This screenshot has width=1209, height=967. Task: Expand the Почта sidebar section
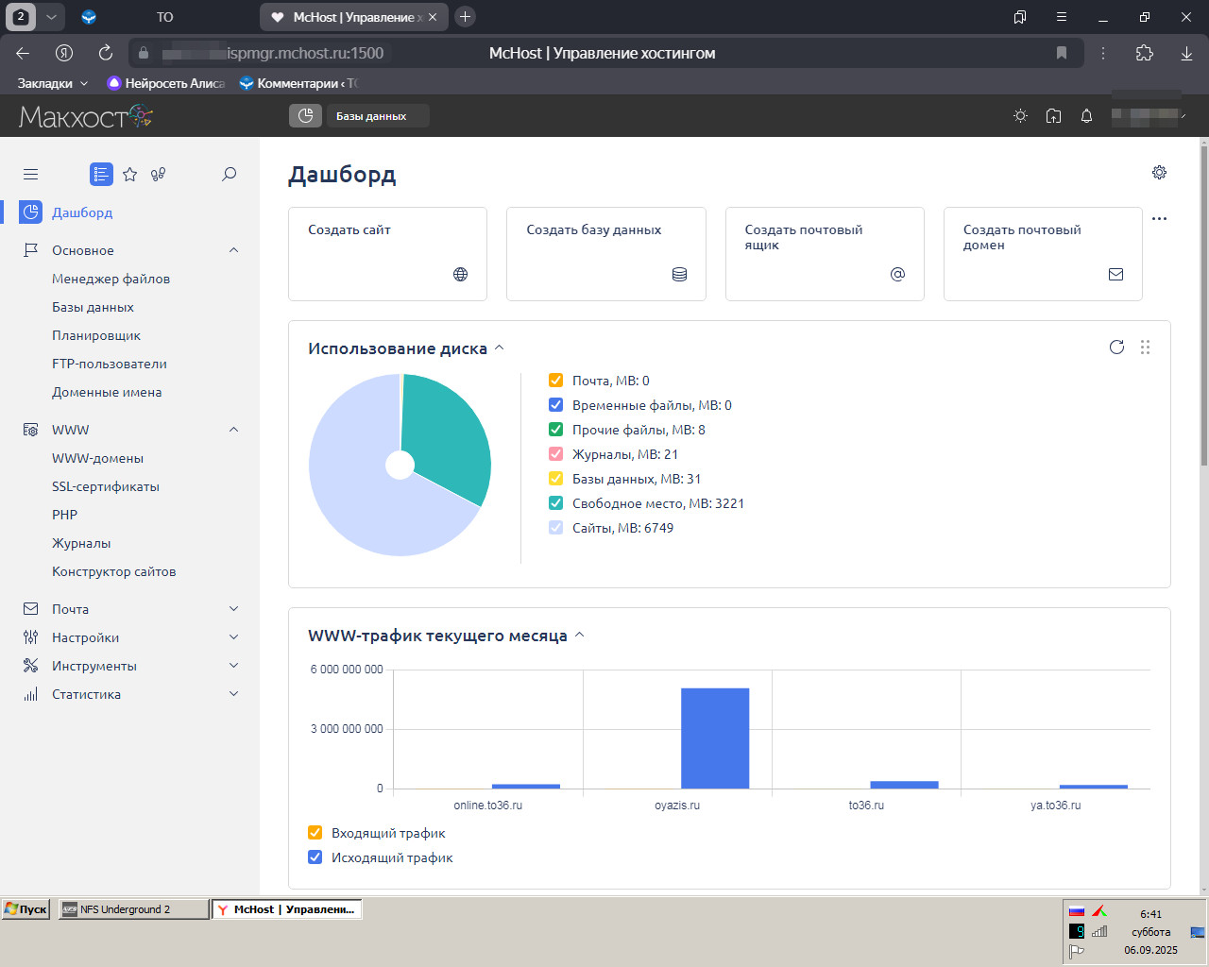click(233, 609)
